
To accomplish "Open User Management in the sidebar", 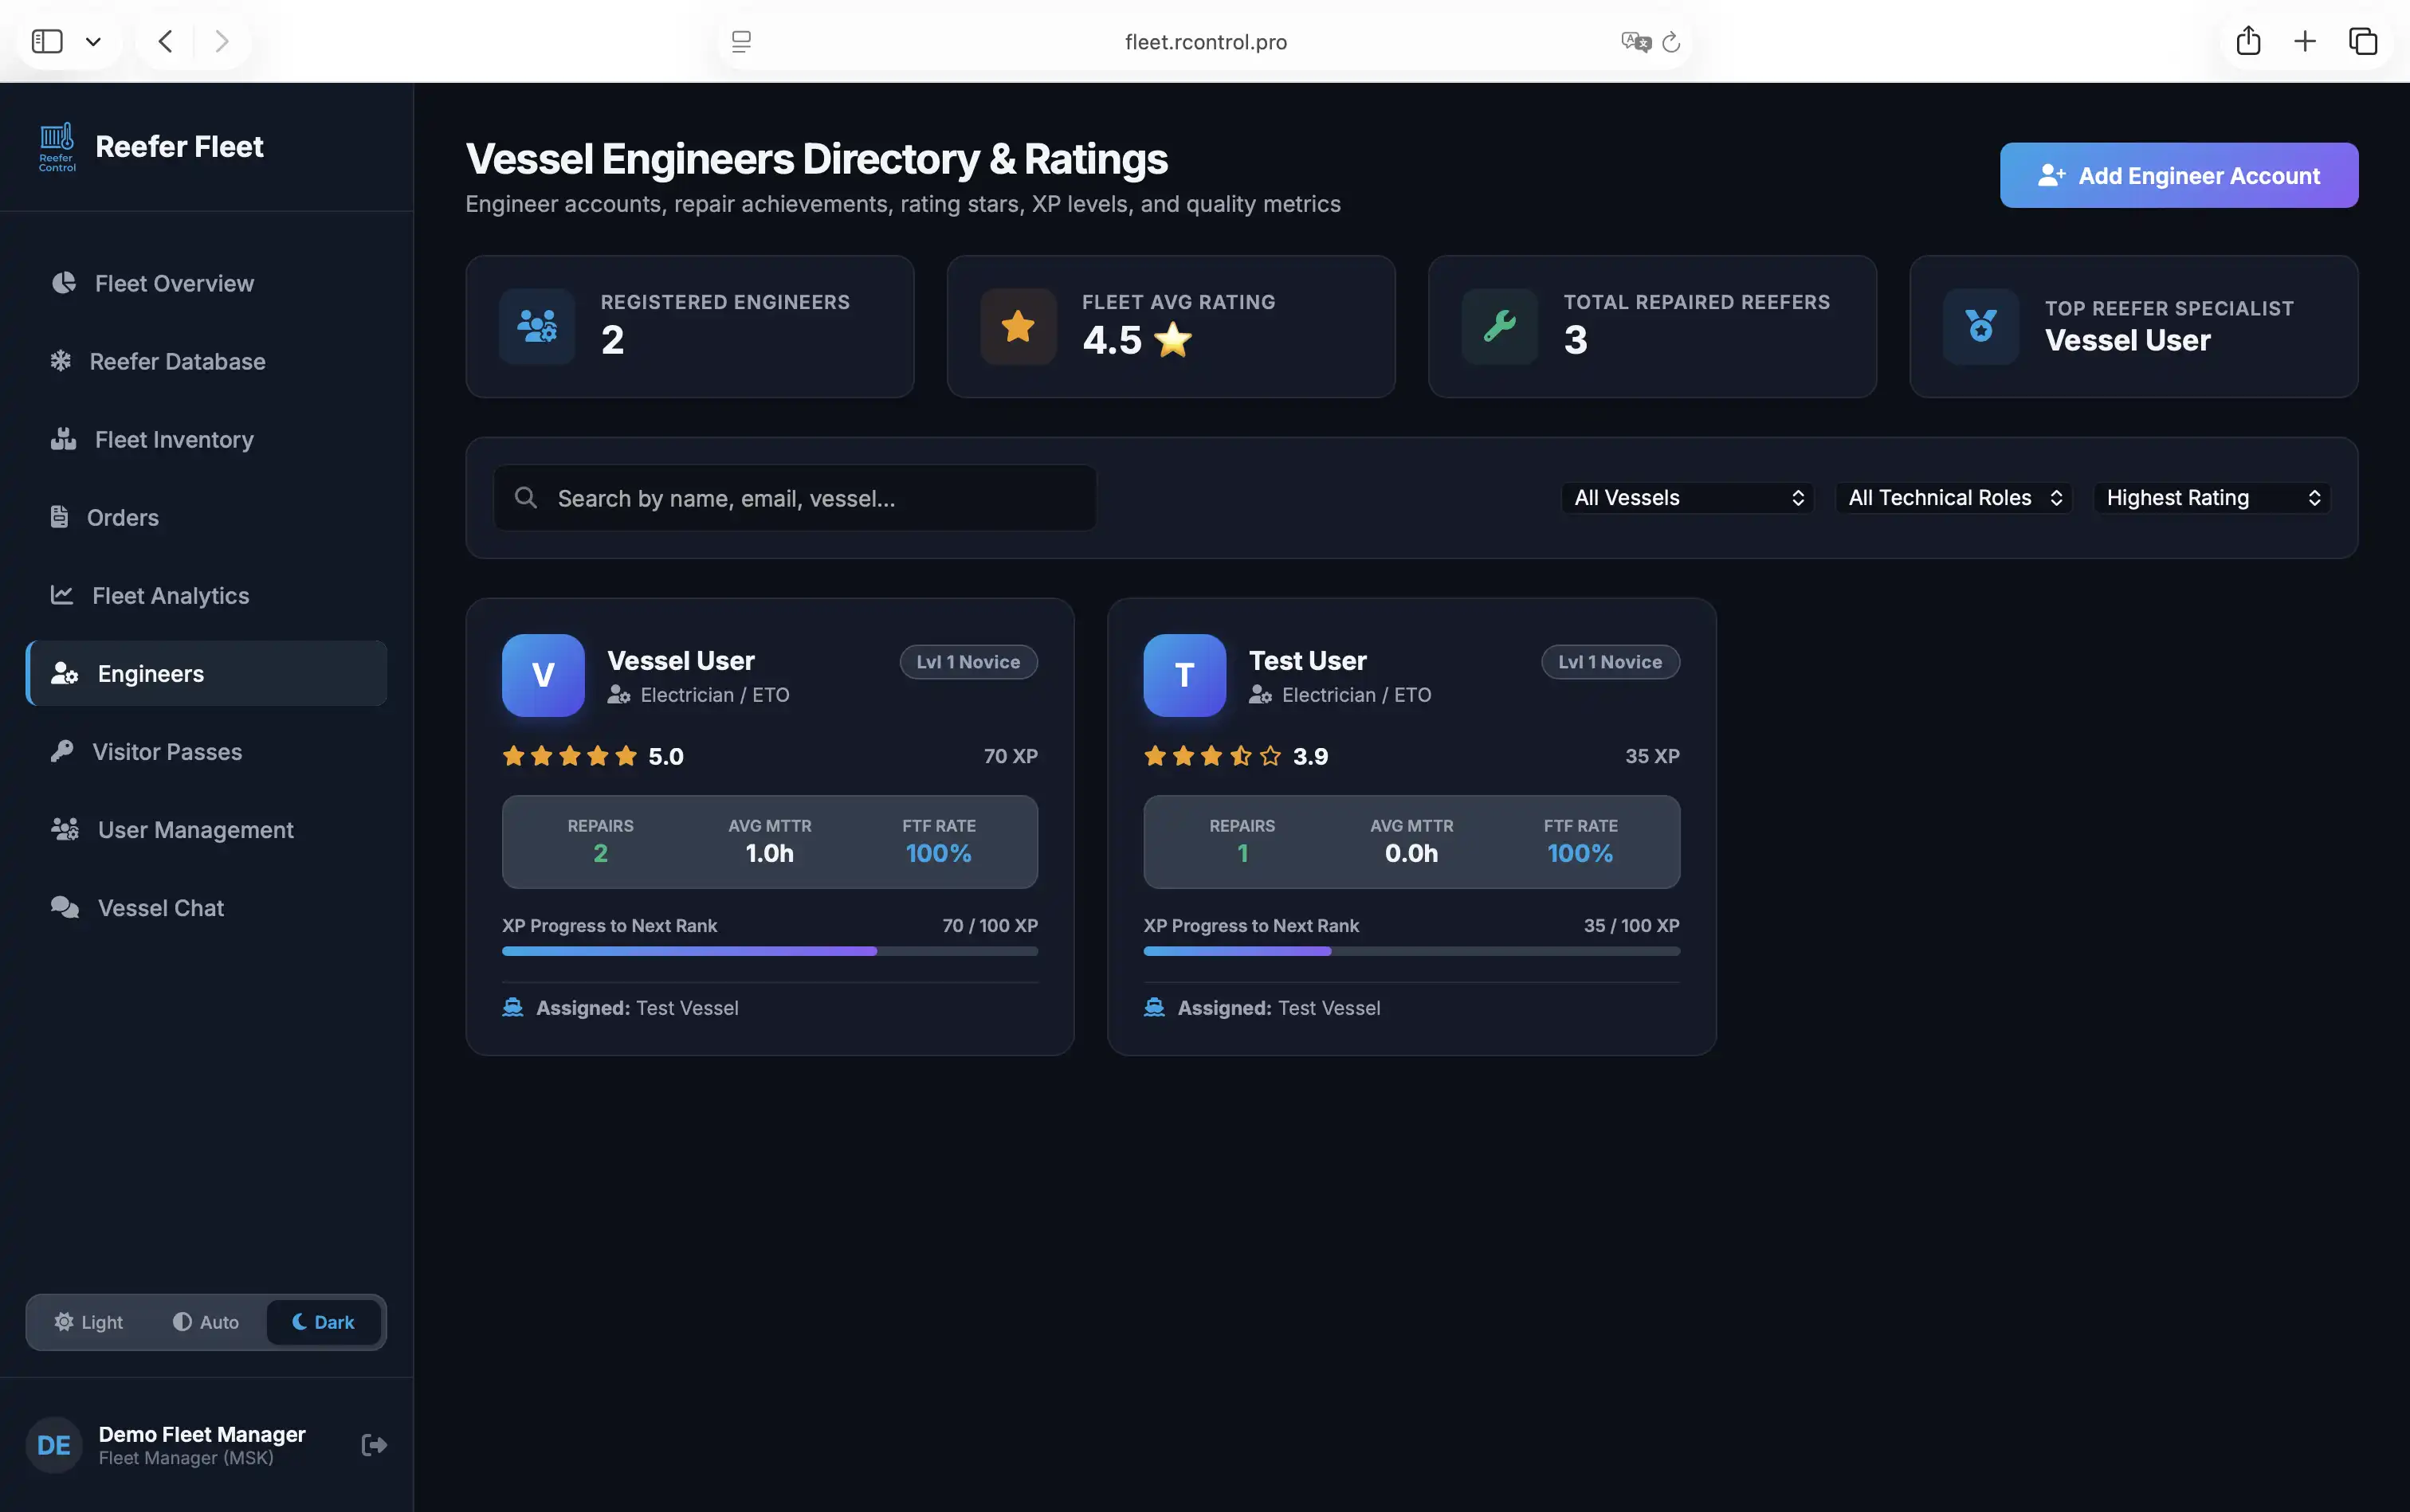I will [x=206, y=829].
